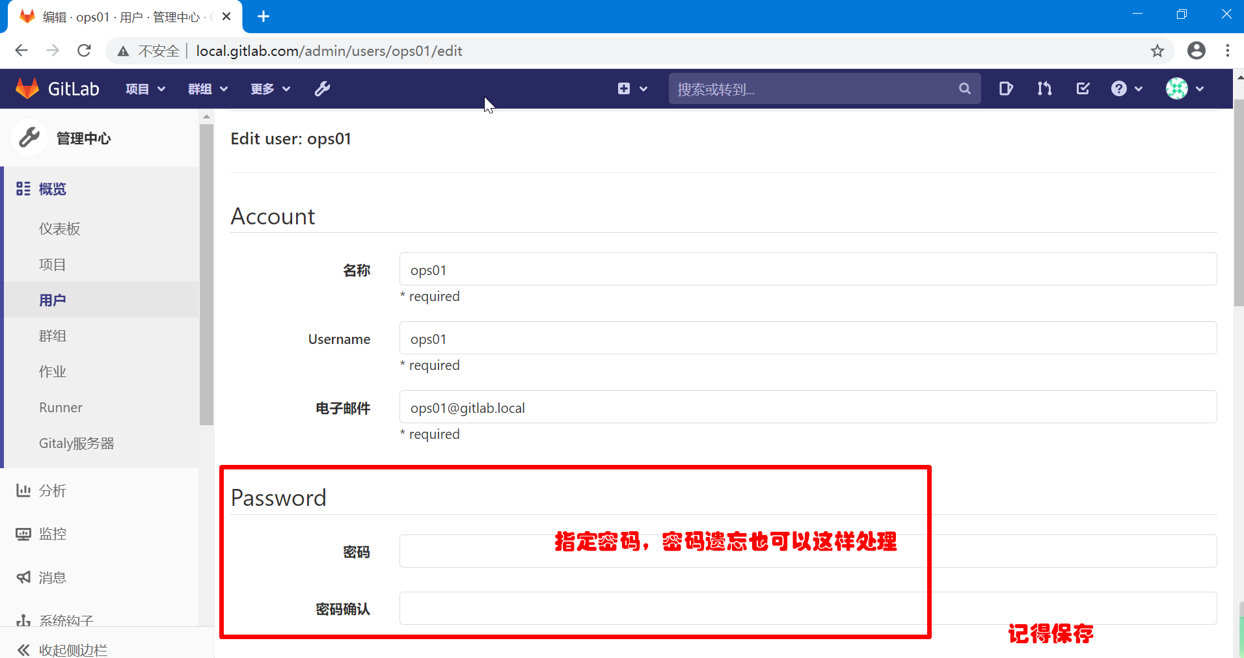Screen dimensions: 1244x658
Task: Click the 管理中心 header link
Action: click(83, 138)
